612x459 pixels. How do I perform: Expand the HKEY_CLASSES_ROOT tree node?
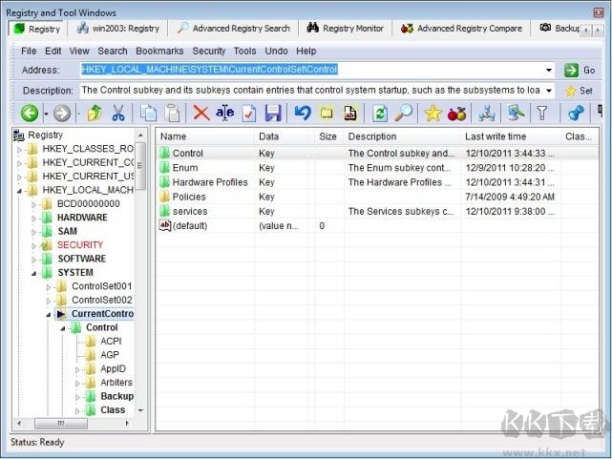(x=19, y=149)
